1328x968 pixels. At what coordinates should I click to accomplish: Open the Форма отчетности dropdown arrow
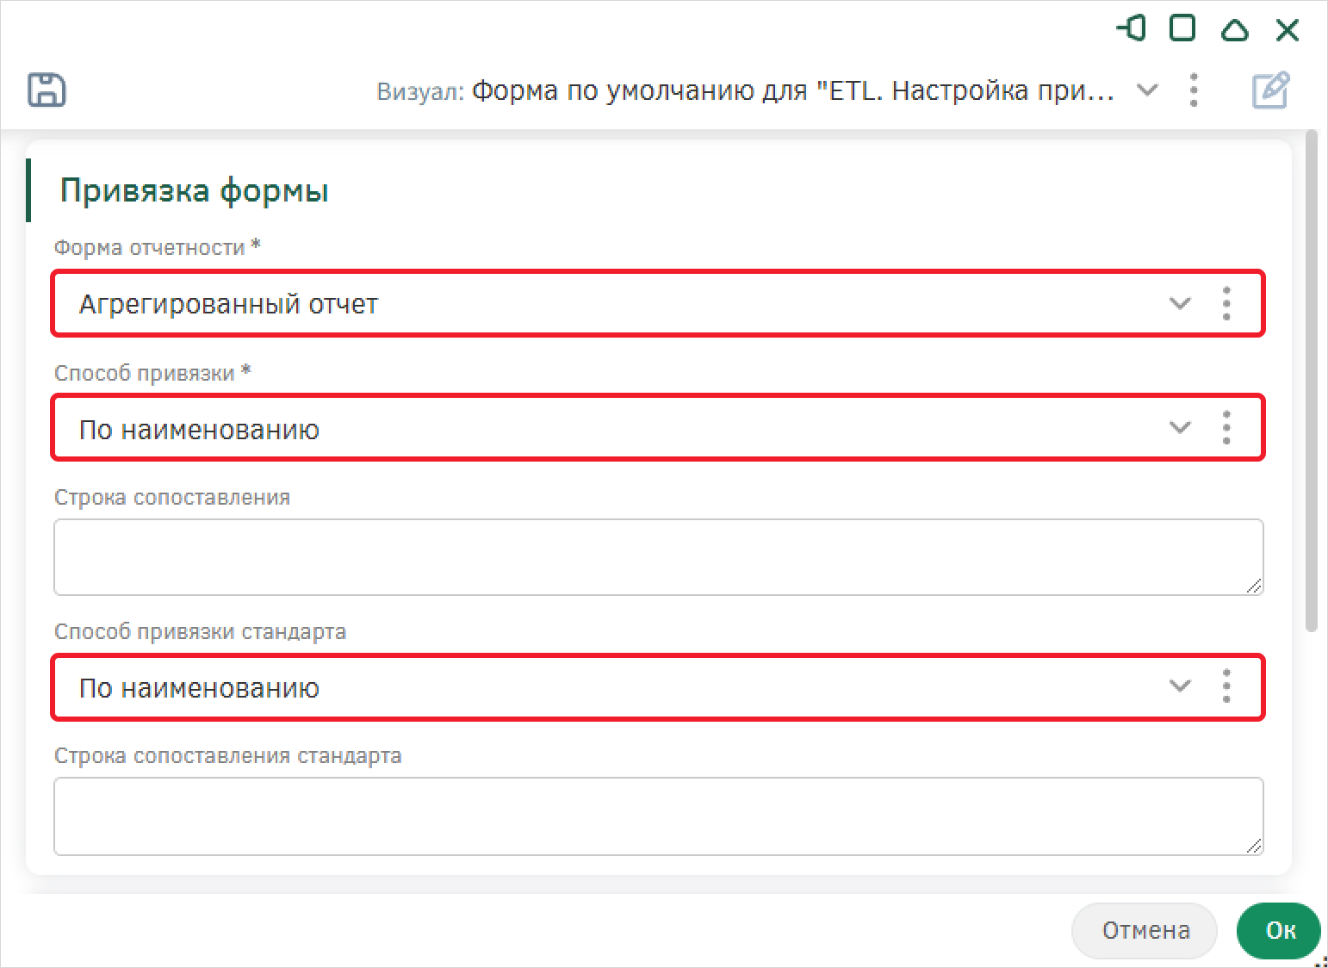pyautogui.click(x=1180, y=303)
